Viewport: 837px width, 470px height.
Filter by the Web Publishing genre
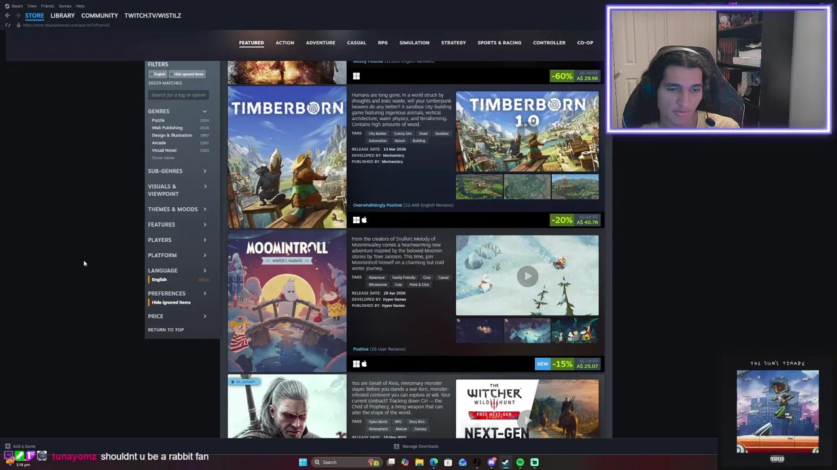pyautogui.click(x=167, y=128)
